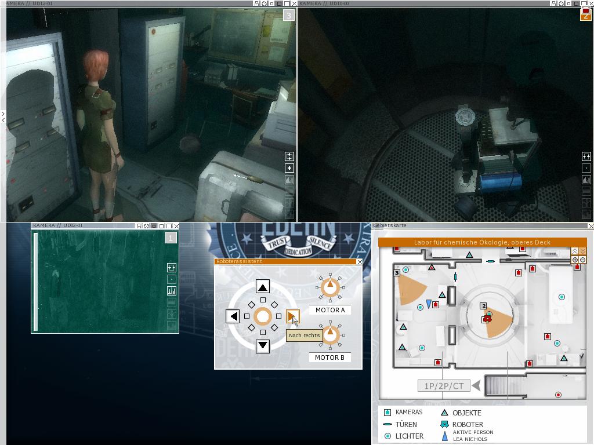
Task: Click the number 1 badge of camera UD02-01
Action: point(171,238)
